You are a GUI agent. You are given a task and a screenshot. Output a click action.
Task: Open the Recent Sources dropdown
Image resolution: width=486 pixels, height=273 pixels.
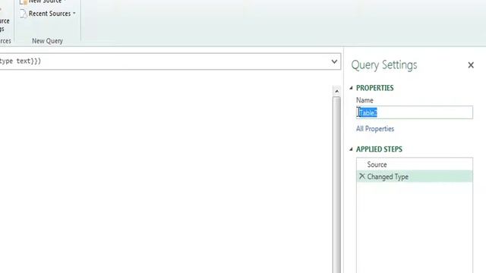click(48, 14)
